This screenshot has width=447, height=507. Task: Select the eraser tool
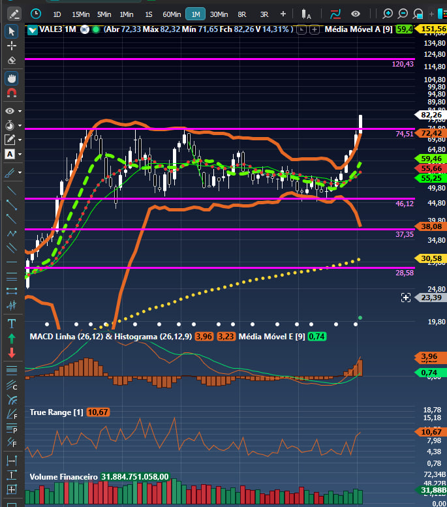pyautogui.click(x=12, y=61)
